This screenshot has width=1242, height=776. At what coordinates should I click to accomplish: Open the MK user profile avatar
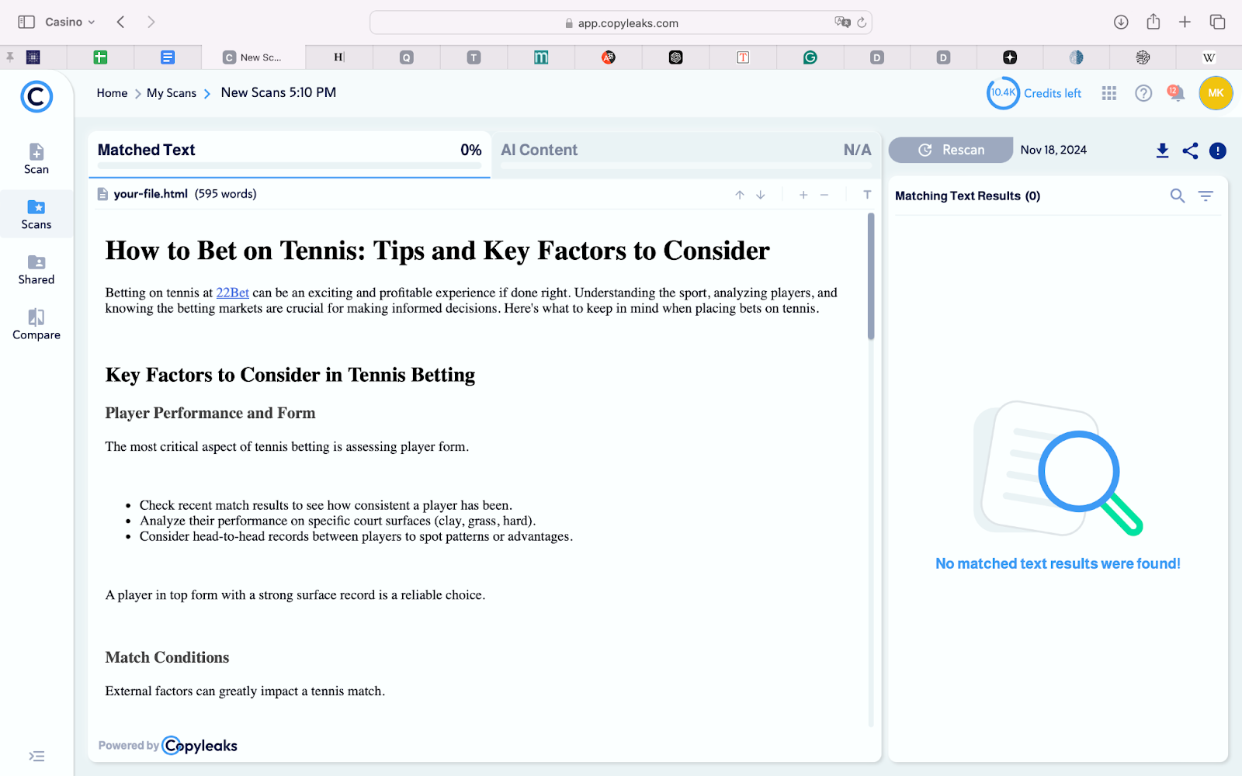1216,93
